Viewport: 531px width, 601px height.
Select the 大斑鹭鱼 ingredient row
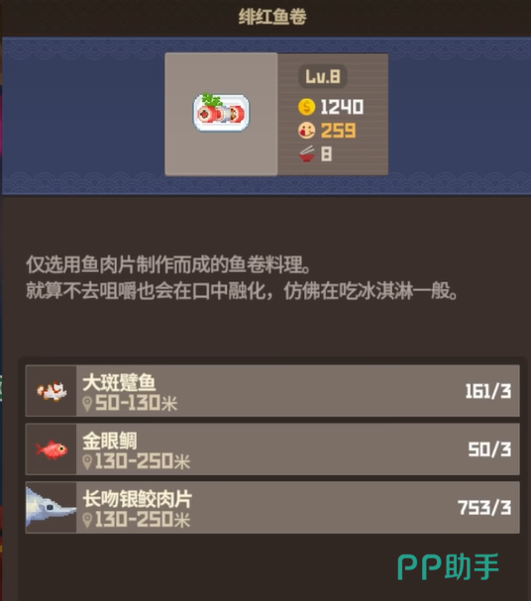tap(272, 391)
